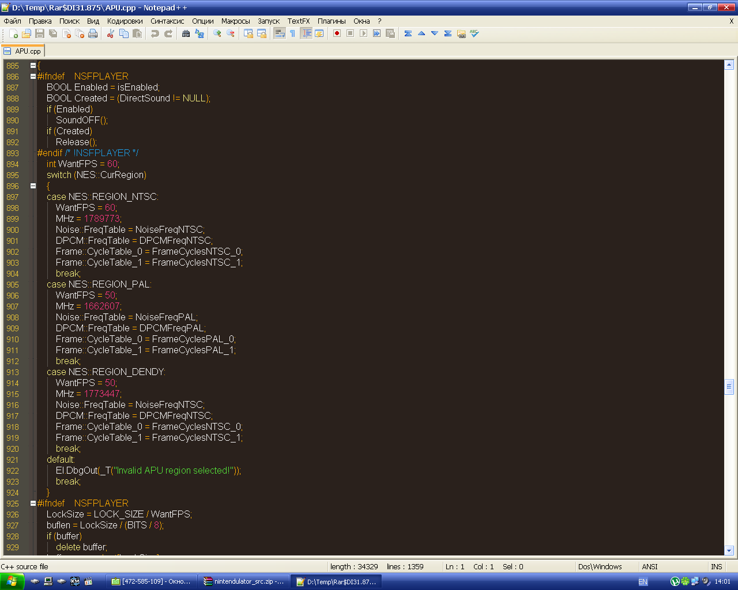Open the Плагины menu

332,21
